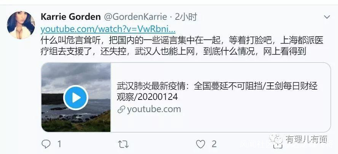Click the reply count number 1
The image size is (338, 154).
coord(59,144)
